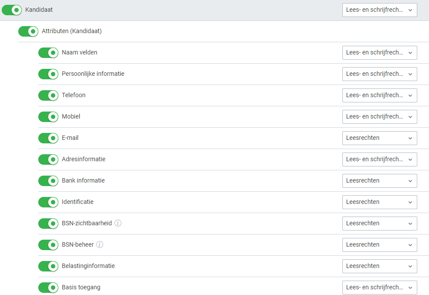
Task: Open the Naam velden rights dropdown
Action: tap(379, 53)
